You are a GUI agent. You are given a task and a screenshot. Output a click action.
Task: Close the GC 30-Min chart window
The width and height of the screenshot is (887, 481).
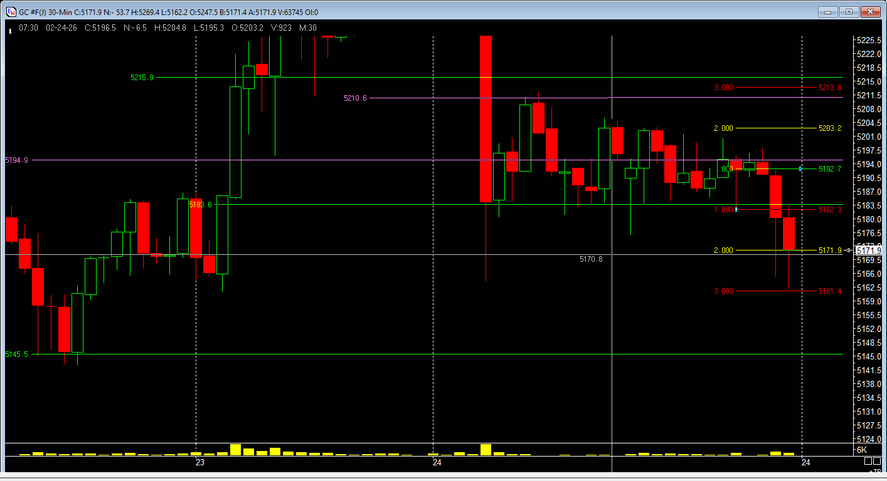pos(870,11)
